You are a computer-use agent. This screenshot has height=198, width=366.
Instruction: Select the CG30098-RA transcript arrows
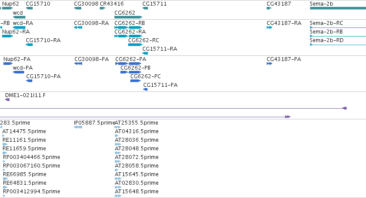(x=78, y=27)
